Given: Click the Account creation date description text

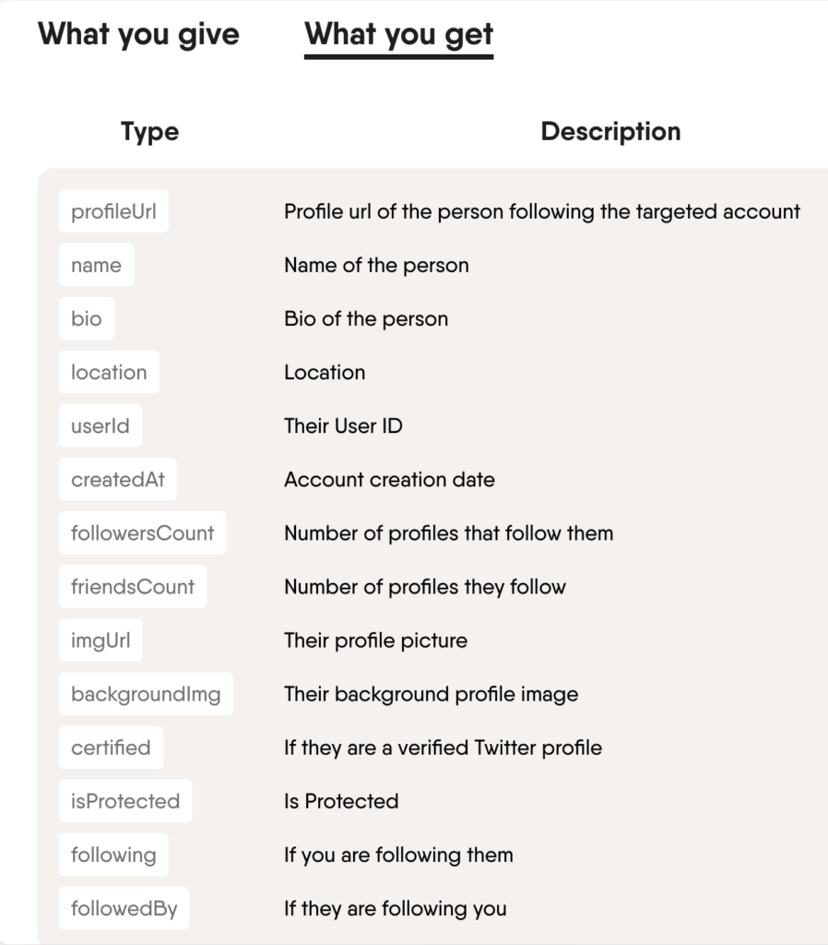Looking at the screenshot, I should coord(388,479).
